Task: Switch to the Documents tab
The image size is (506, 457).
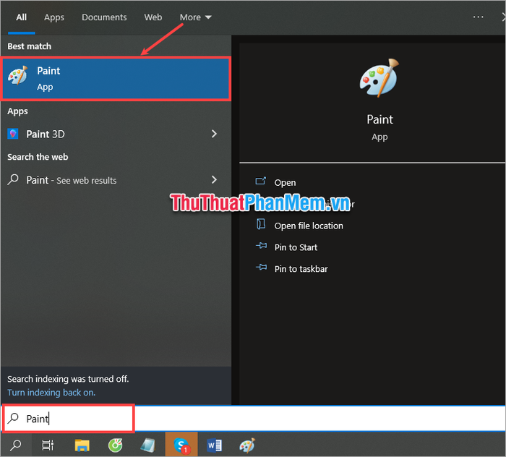Action: tap(104, 17)
